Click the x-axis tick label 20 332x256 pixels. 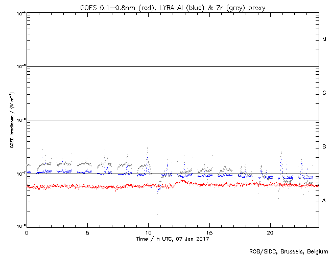(x=270, y=232)
